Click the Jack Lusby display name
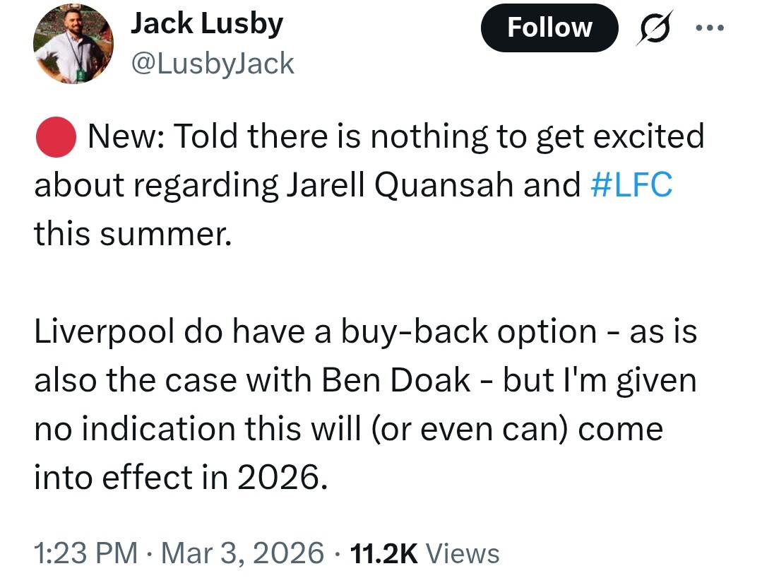The image size is (762, 583). point(207,25)
